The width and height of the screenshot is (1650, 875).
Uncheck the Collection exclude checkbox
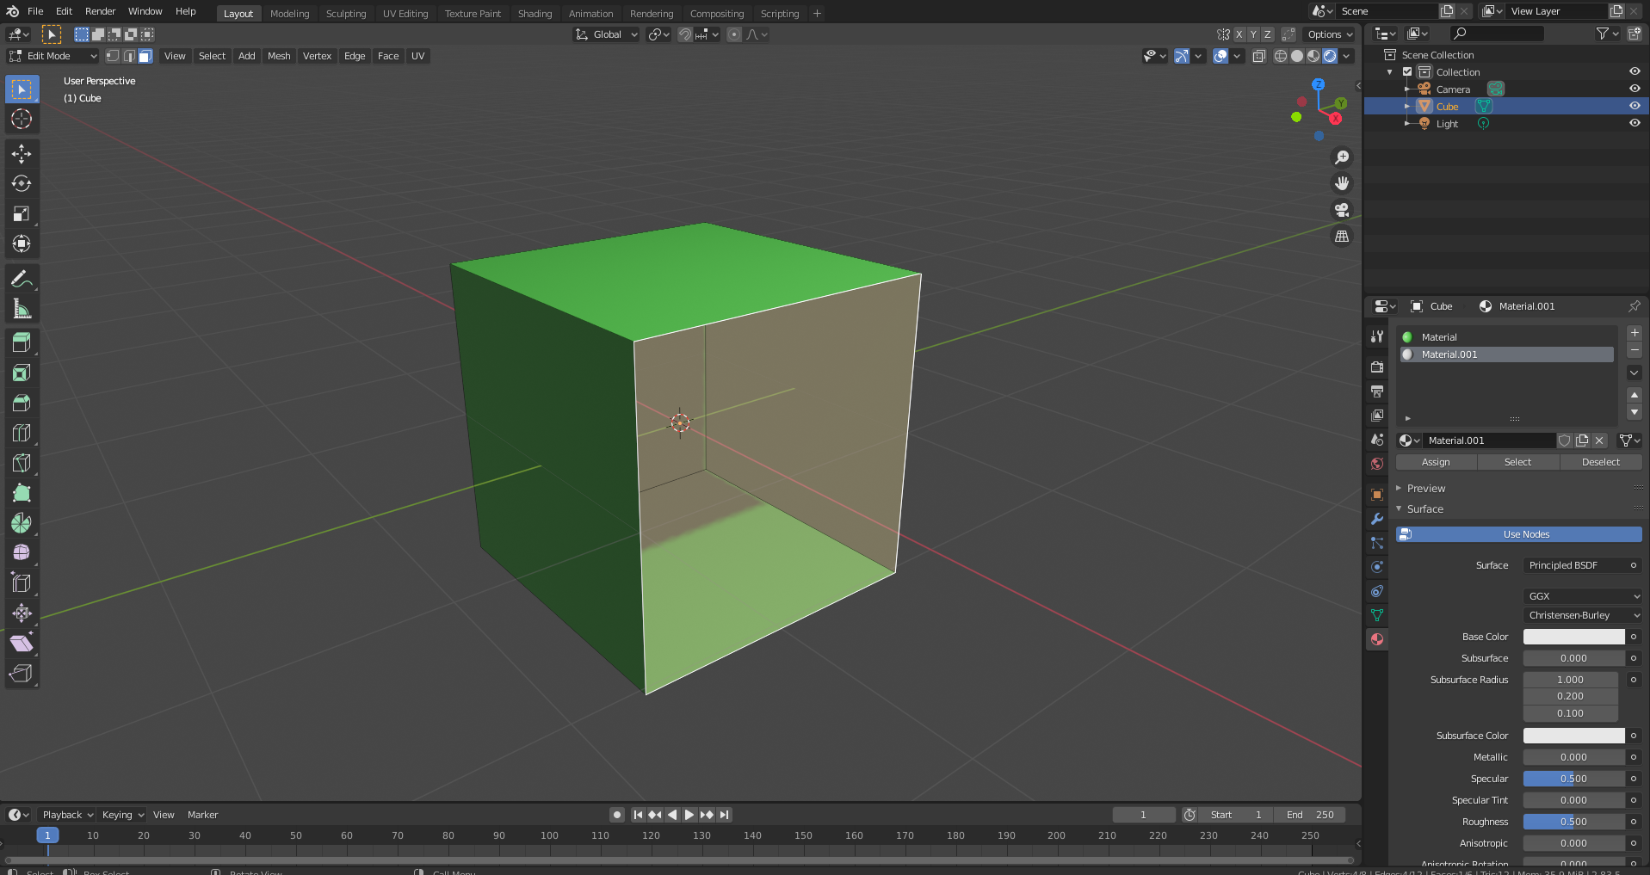1407,72
